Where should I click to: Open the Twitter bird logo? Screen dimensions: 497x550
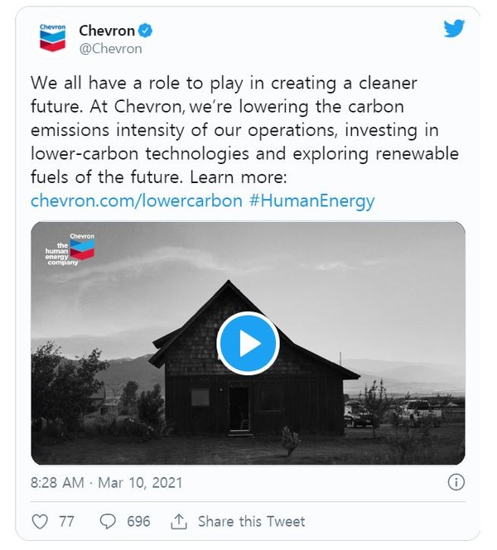(x=454, y=30)
